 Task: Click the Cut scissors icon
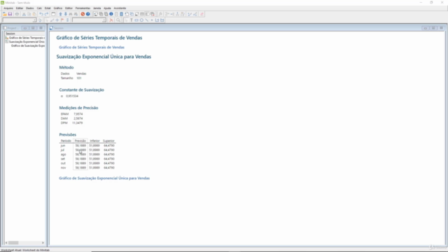(24, 14)
